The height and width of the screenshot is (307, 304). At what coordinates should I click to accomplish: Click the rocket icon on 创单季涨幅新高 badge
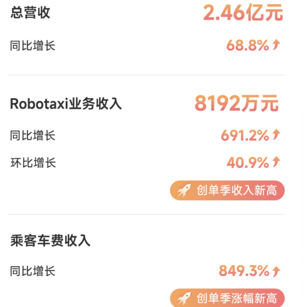[x=184, y=298]
